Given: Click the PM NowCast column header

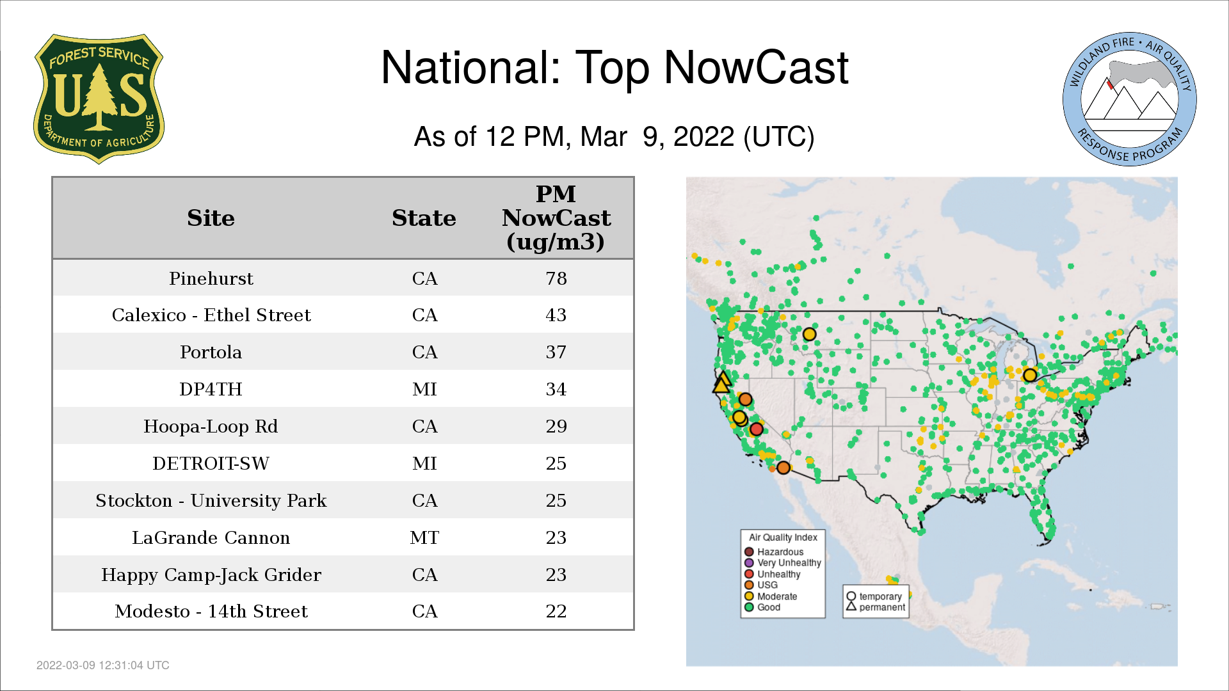Looking at the screenshot, I should pos(556,218).
